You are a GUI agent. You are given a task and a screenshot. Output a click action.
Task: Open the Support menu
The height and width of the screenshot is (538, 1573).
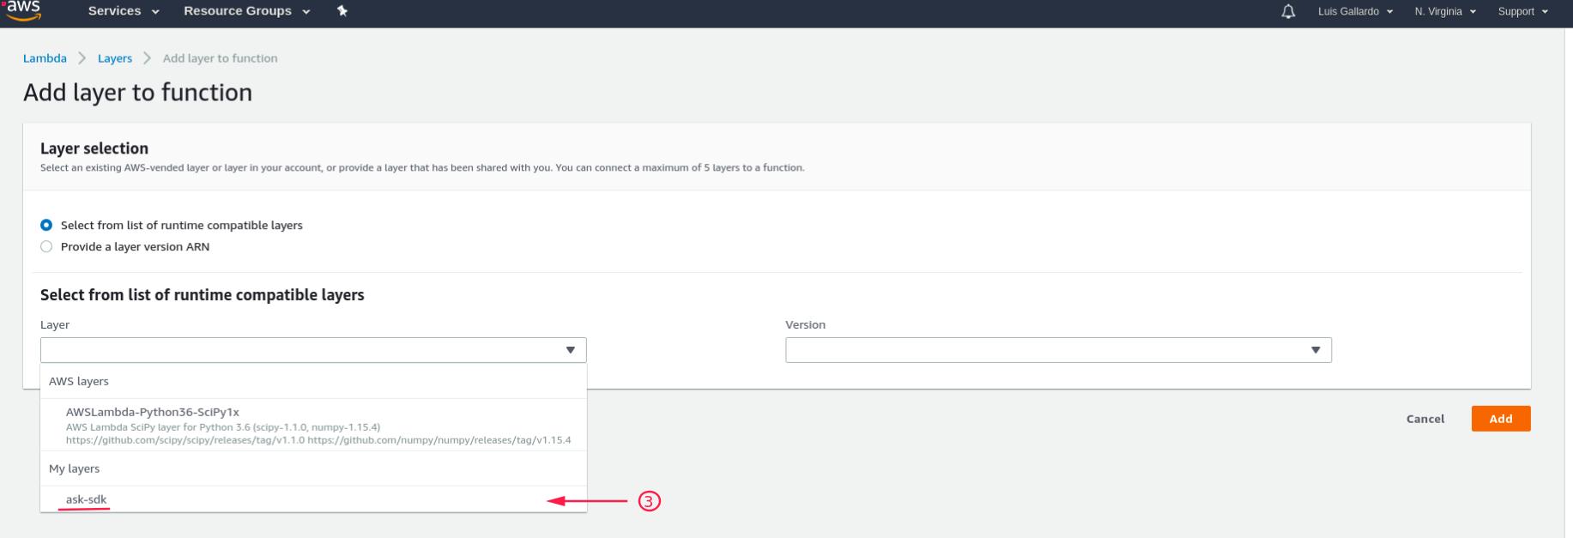(1522, 11)
